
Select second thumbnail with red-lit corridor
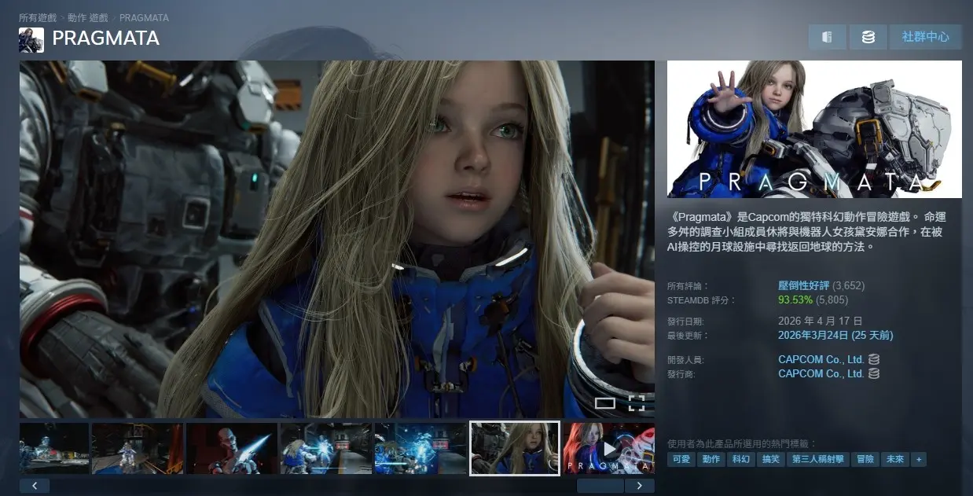click(138, 449)
